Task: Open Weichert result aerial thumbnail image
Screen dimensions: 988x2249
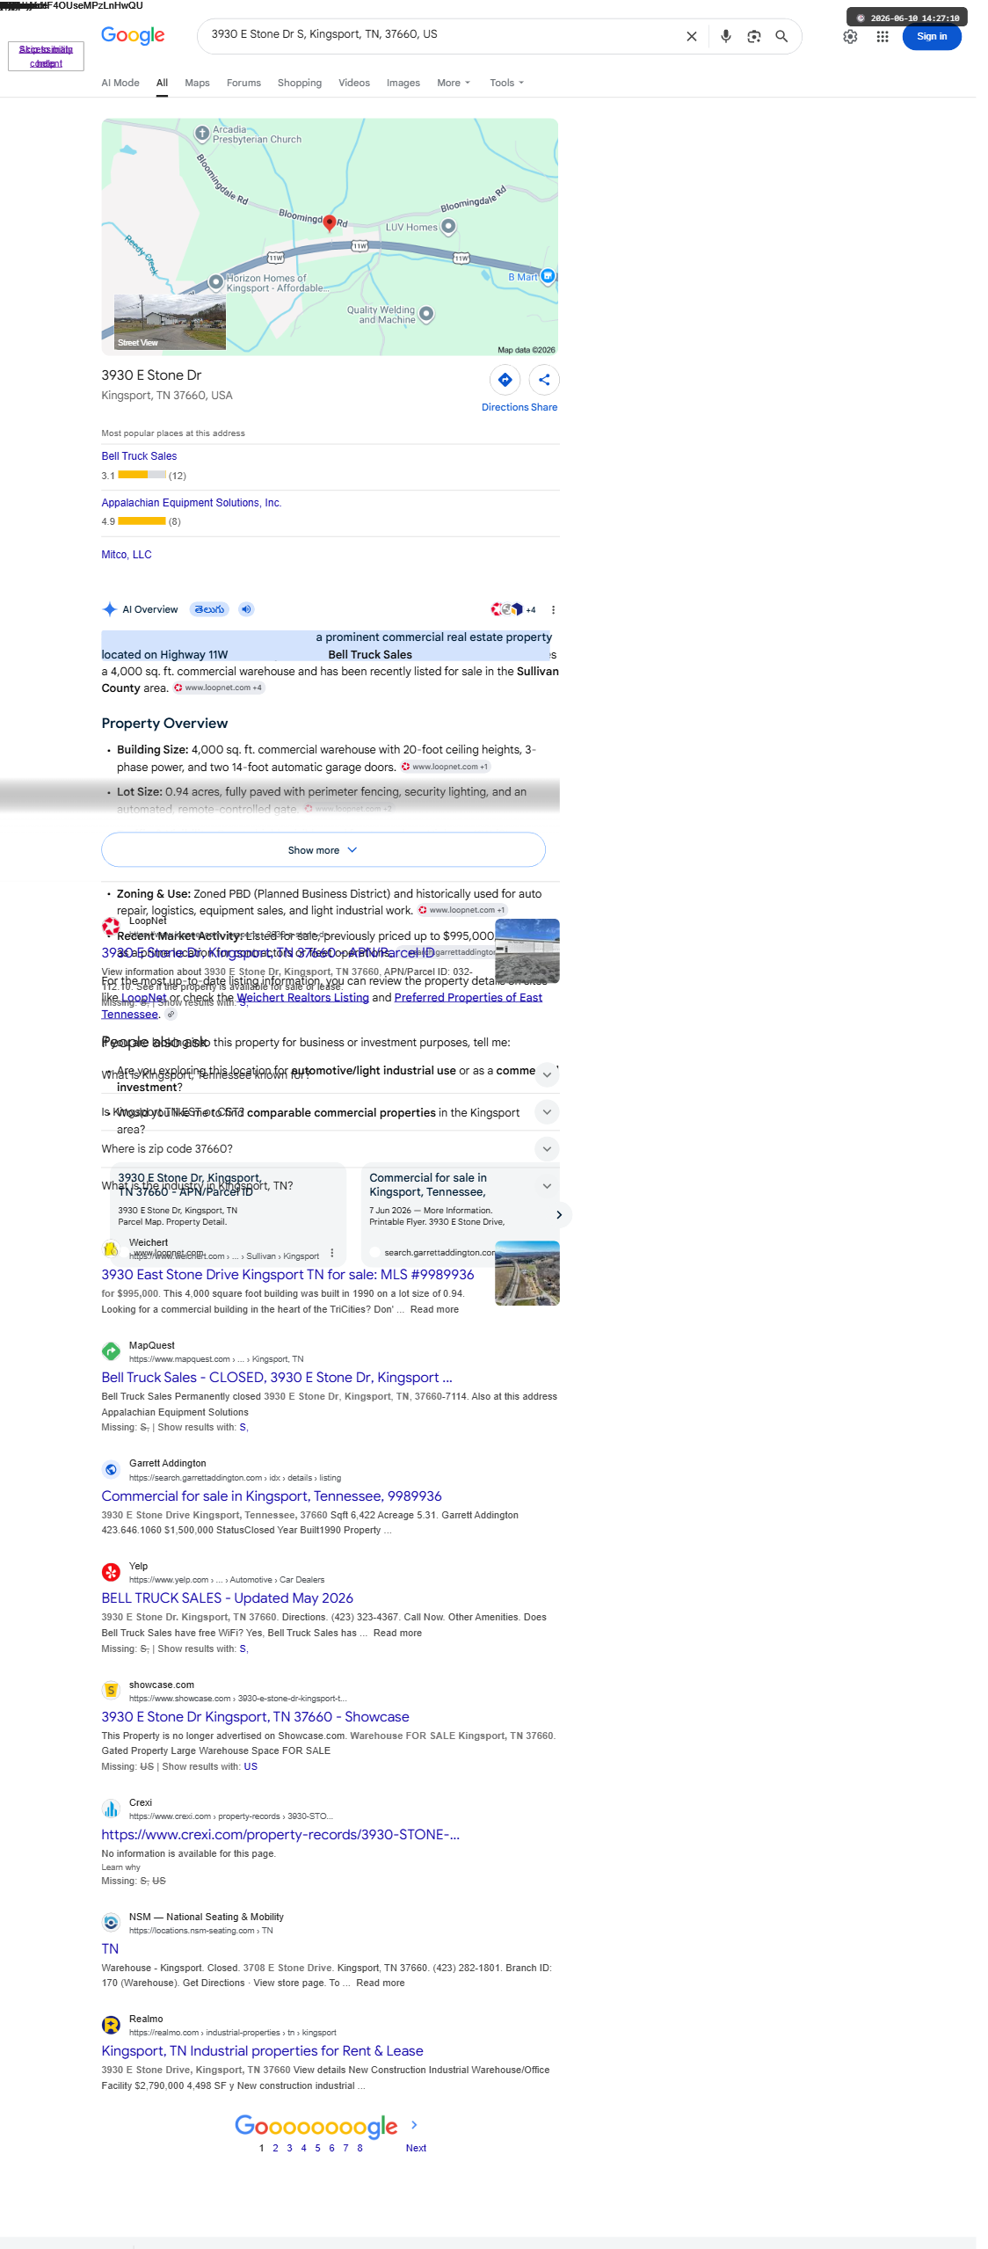Action: click(527, 1273)
